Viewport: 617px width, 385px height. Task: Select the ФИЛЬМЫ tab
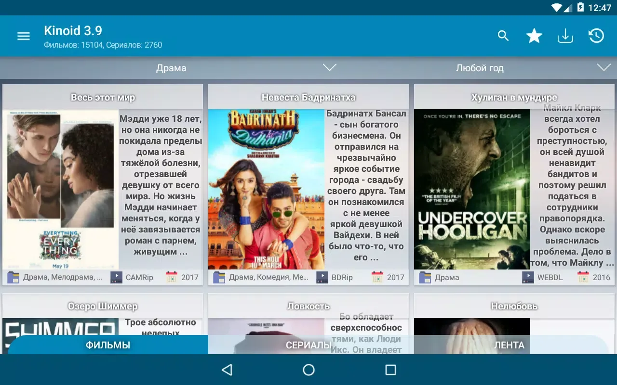click(x=108, y=345)
